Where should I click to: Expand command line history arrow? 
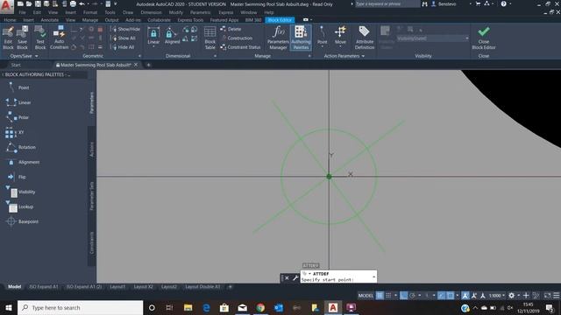(374, 276)
